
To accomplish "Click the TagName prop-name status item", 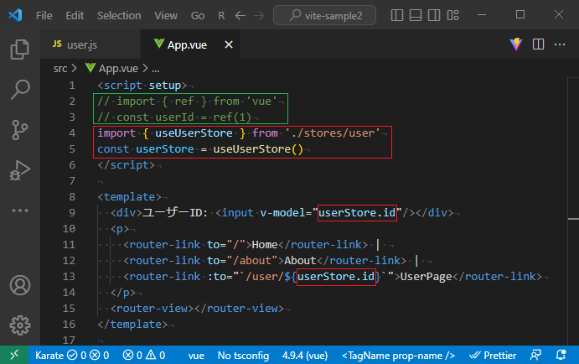I will click(399, 356).
